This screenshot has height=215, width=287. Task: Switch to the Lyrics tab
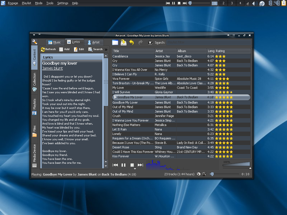74,42
